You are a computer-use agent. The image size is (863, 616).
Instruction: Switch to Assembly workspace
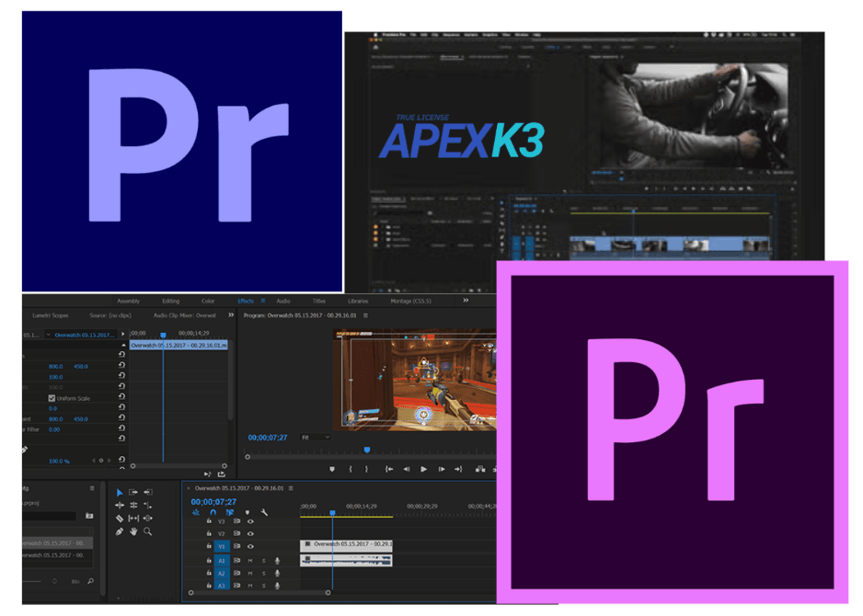(128, 301)
